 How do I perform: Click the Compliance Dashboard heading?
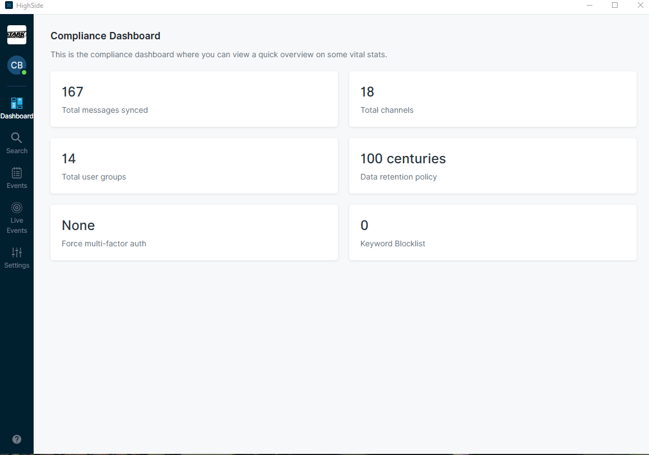(x=105, y=36)
